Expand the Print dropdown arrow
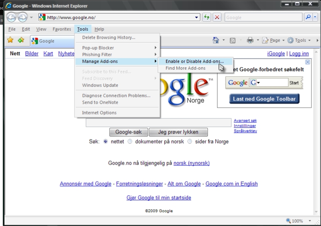The height and width of the screenshot is (226, 321). click(x=258, y=40)
